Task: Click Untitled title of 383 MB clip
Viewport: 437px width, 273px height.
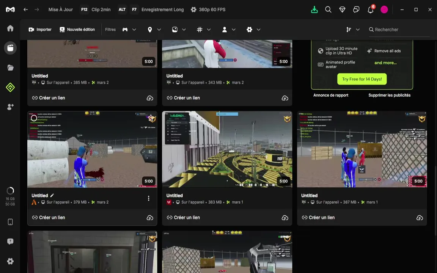Action: [x=174, y=196]
